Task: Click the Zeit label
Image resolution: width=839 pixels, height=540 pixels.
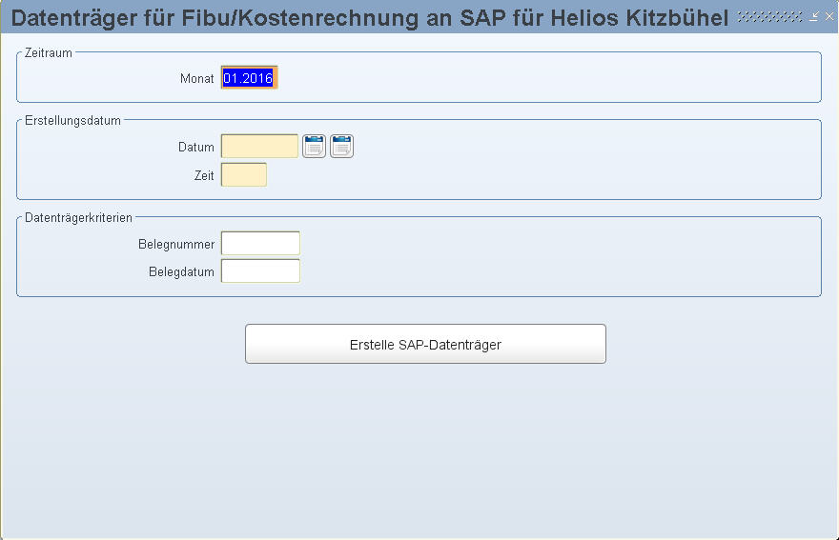Action: tap(204, 176)
